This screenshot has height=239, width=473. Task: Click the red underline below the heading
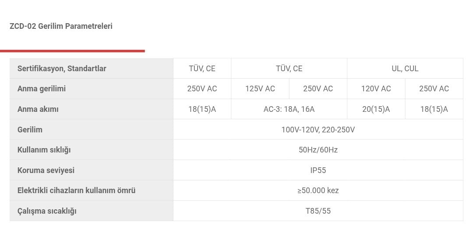72,51
